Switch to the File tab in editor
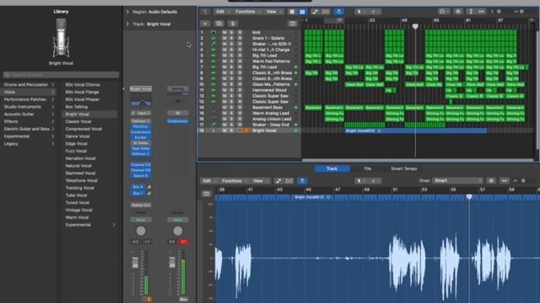The image size is (540, 303). (368, 168)
